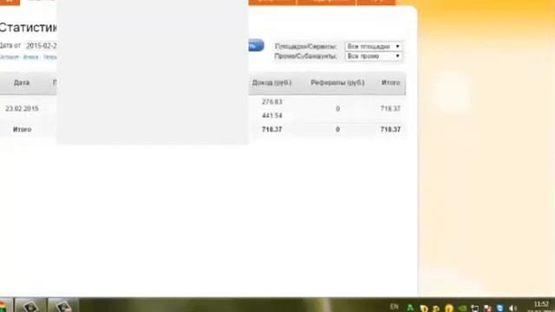Click the blue button beside the site filters
This screenshot has width=555, height=312.
(257, 45)
